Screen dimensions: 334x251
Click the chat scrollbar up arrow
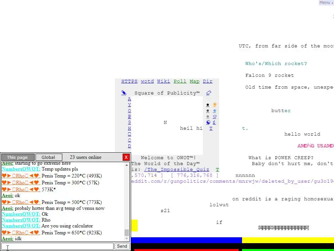click(127, 165)
